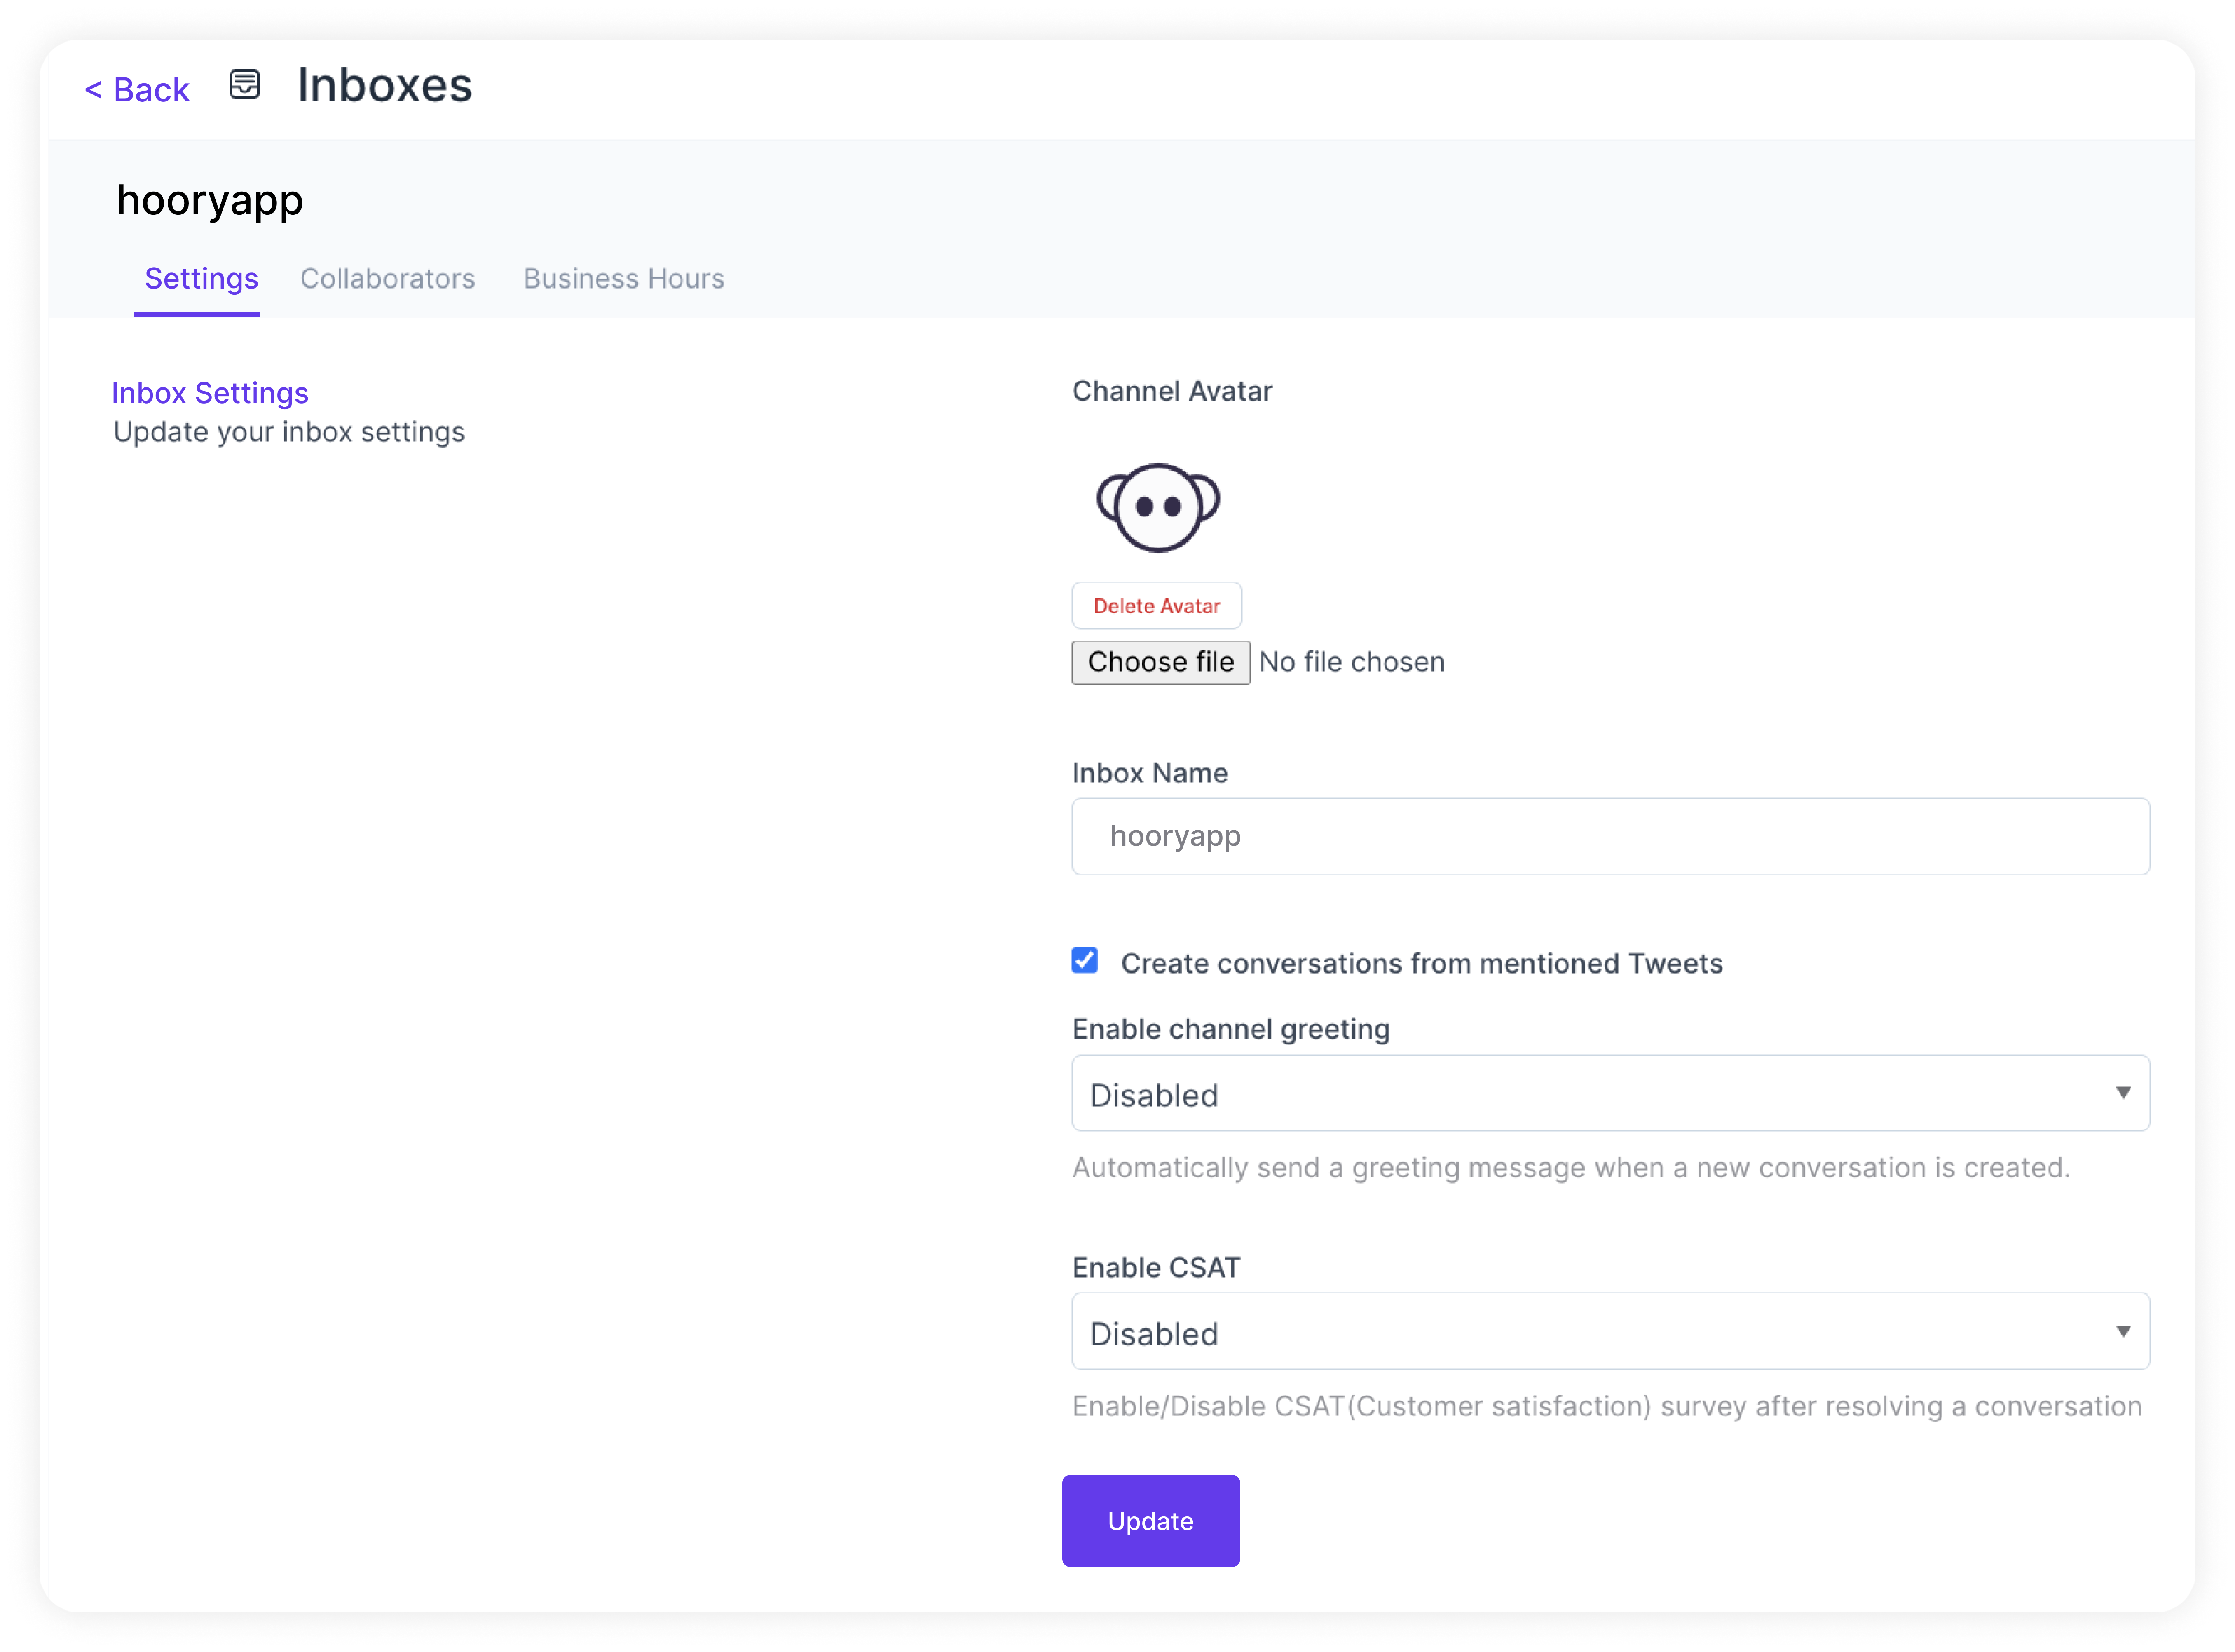The height and width of the screenshot is (1652, 2235).
Task: Click the Update button
Action: [x=1150, y=1521]
